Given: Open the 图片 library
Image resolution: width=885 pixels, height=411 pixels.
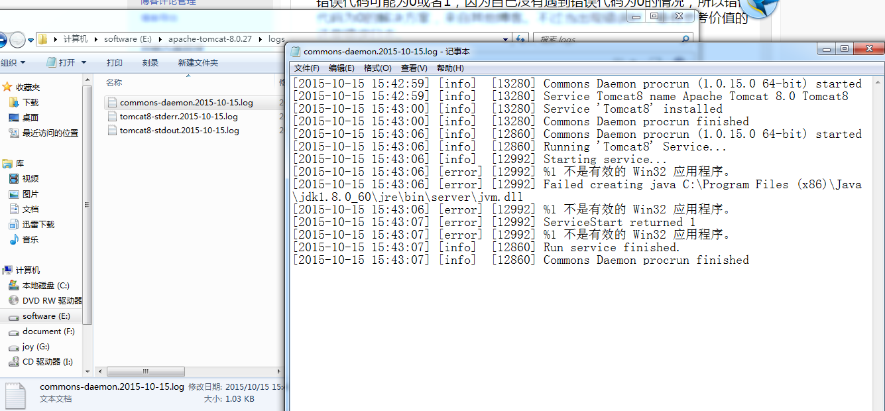Looking at the screenshot, I should tap(30, 194).
